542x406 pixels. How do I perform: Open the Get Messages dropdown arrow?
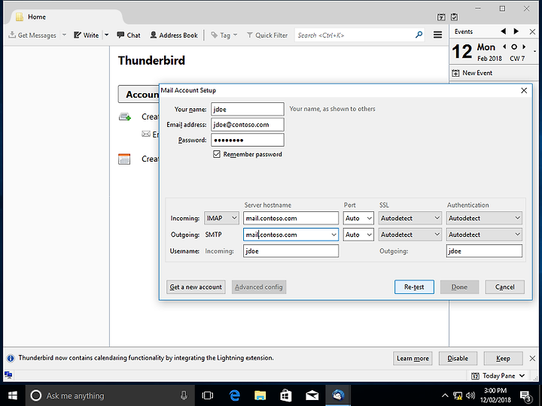point(64,35)
